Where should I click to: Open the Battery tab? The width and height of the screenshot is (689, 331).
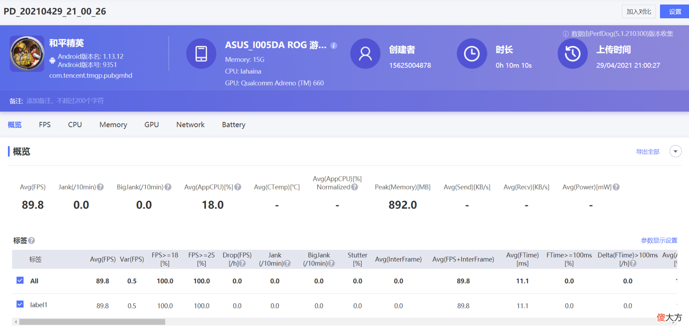(x=234, y=125)
